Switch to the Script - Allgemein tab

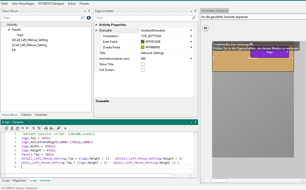pyautogui.click(x=14, y=181)
